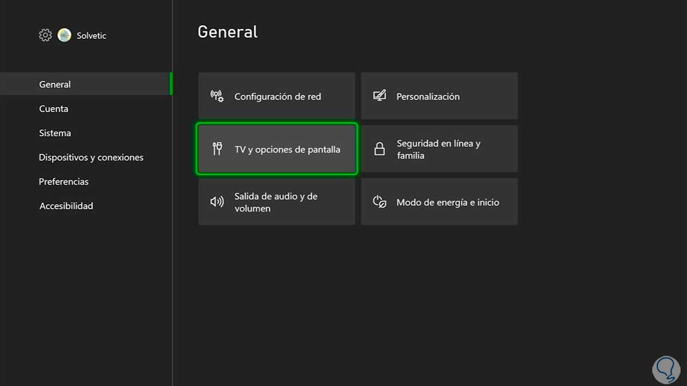Click the audio speaker icon
687x386 pixels.
tap(217, 202)
